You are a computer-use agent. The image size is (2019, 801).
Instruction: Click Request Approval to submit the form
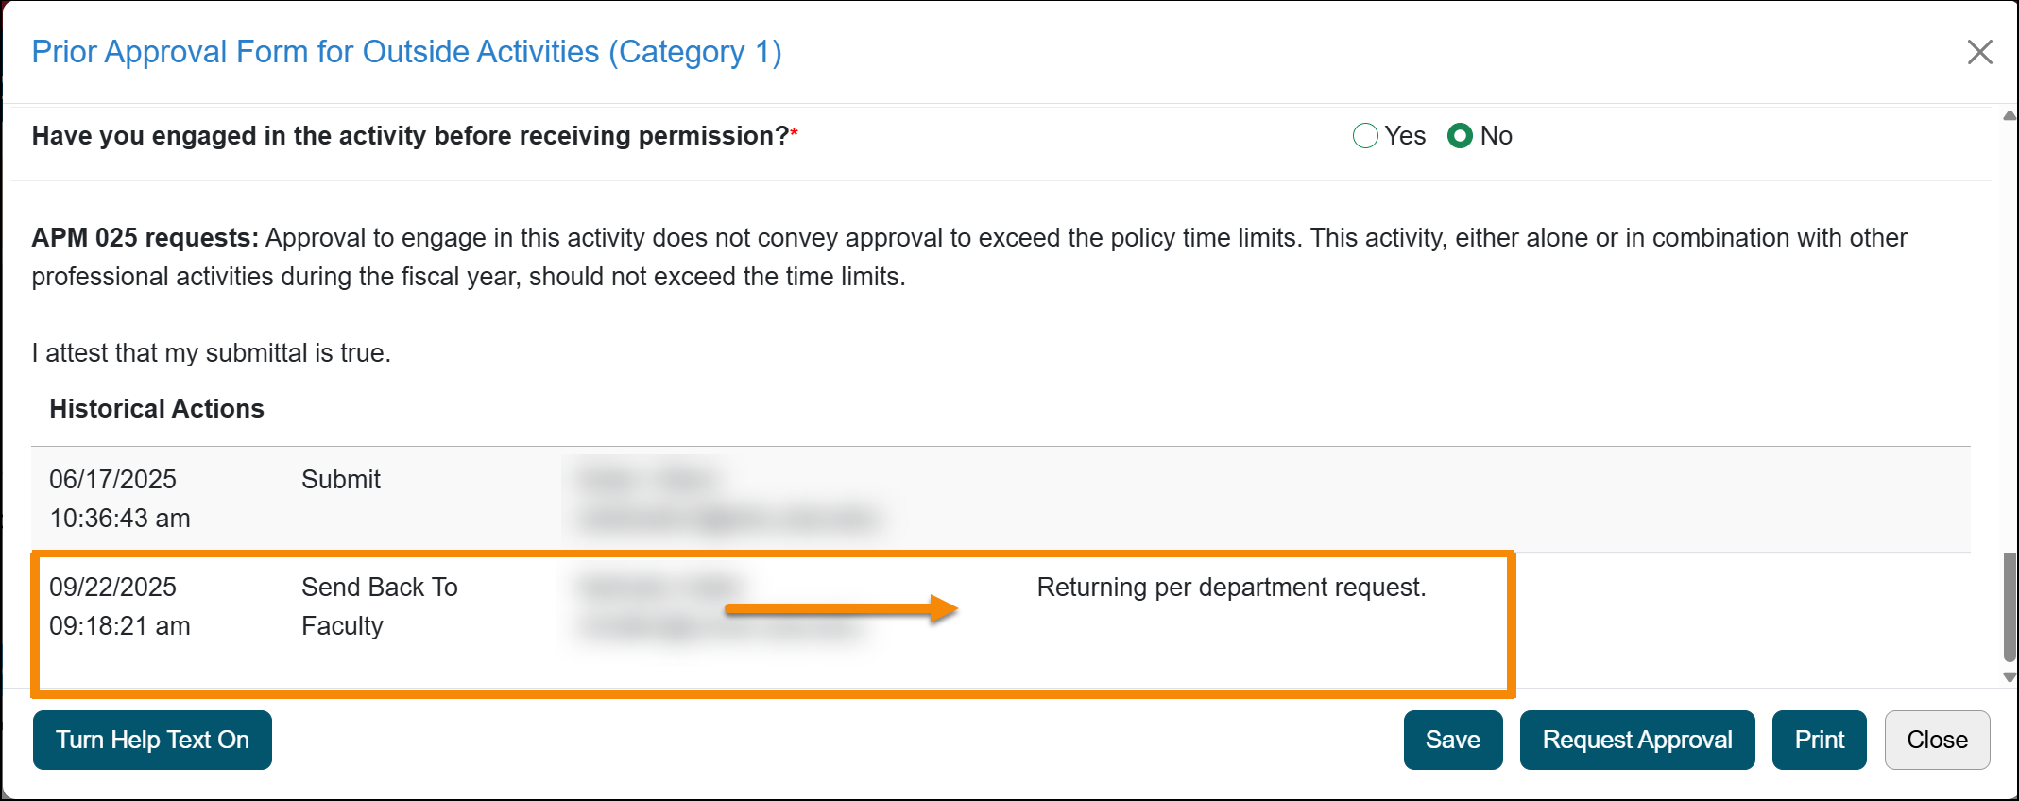(x=1636, y=740)
